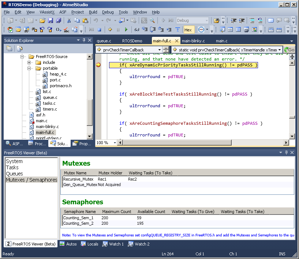The height and width of the screenshot is (259, 299).
Task: Click the editor horizontal scrollbar thumb
Action: 177,143
